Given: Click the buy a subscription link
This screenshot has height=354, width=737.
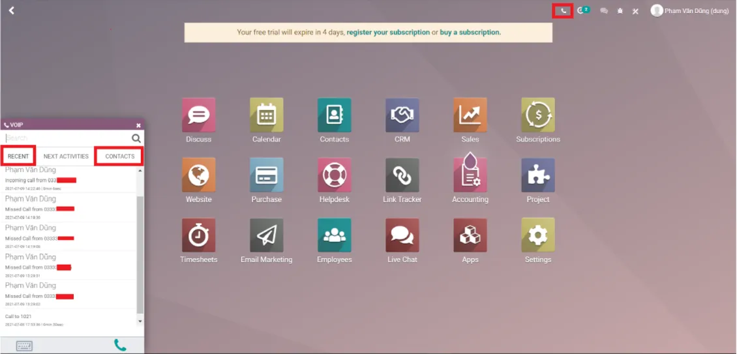Looking at the screenshot, I should click(x=470, y=33).
